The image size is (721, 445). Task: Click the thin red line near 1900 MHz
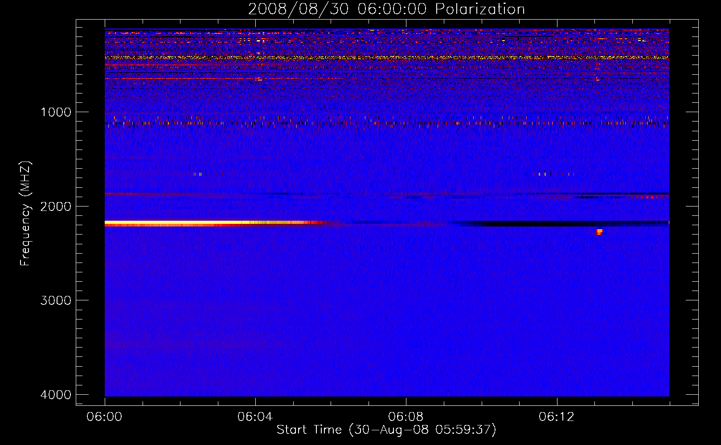156,194
